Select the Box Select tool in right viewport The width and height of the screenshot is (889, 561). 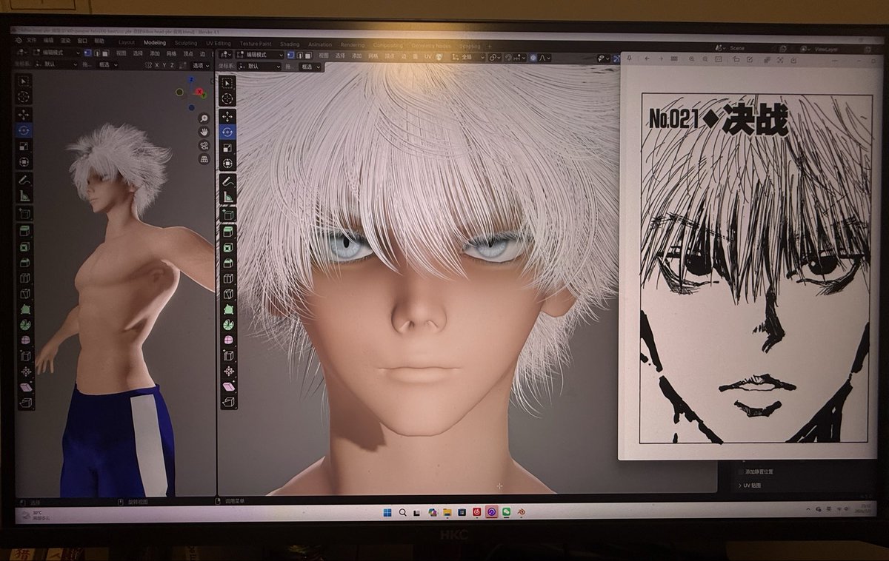point(228,82)
